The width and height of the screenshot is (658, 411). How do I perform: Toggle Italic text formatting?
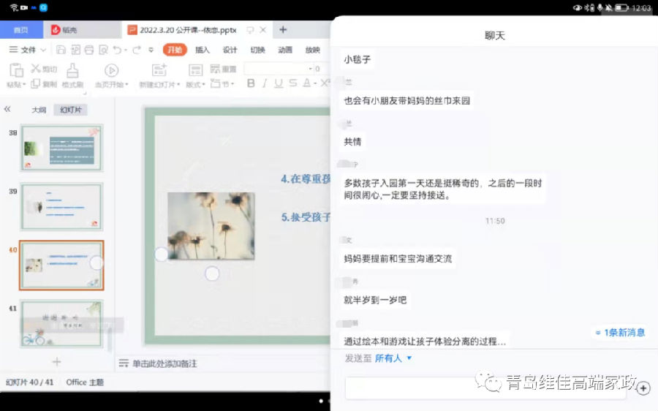click(x=265, y=83)
